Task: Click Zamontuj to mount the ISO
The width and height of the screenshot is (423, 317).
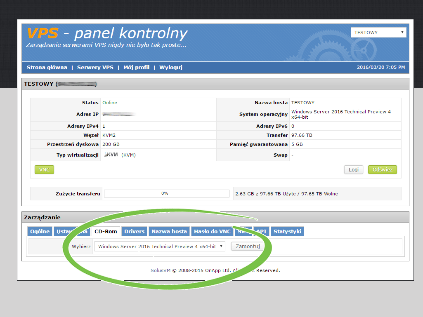Action: coord(247,247)
